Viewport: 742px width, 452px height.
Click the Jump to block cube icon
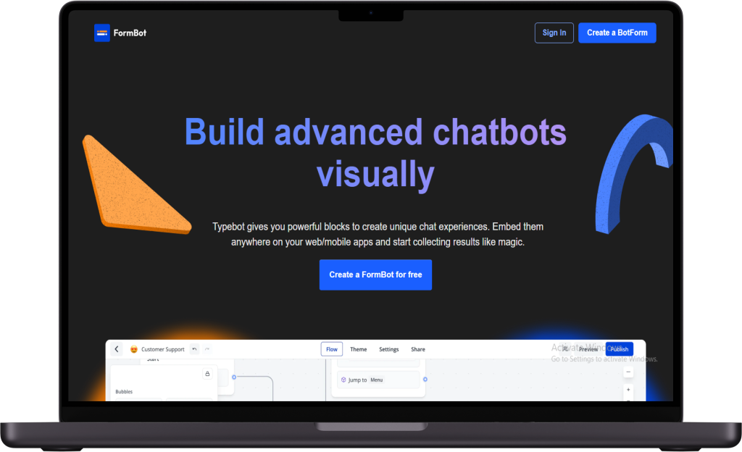pyautogui.click(x=343, y=380)
